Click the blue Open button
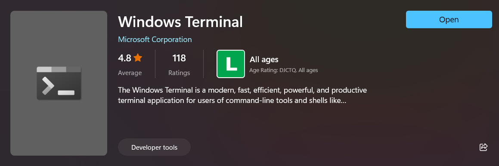The image size is (499, 166). (x=449, y=20)
